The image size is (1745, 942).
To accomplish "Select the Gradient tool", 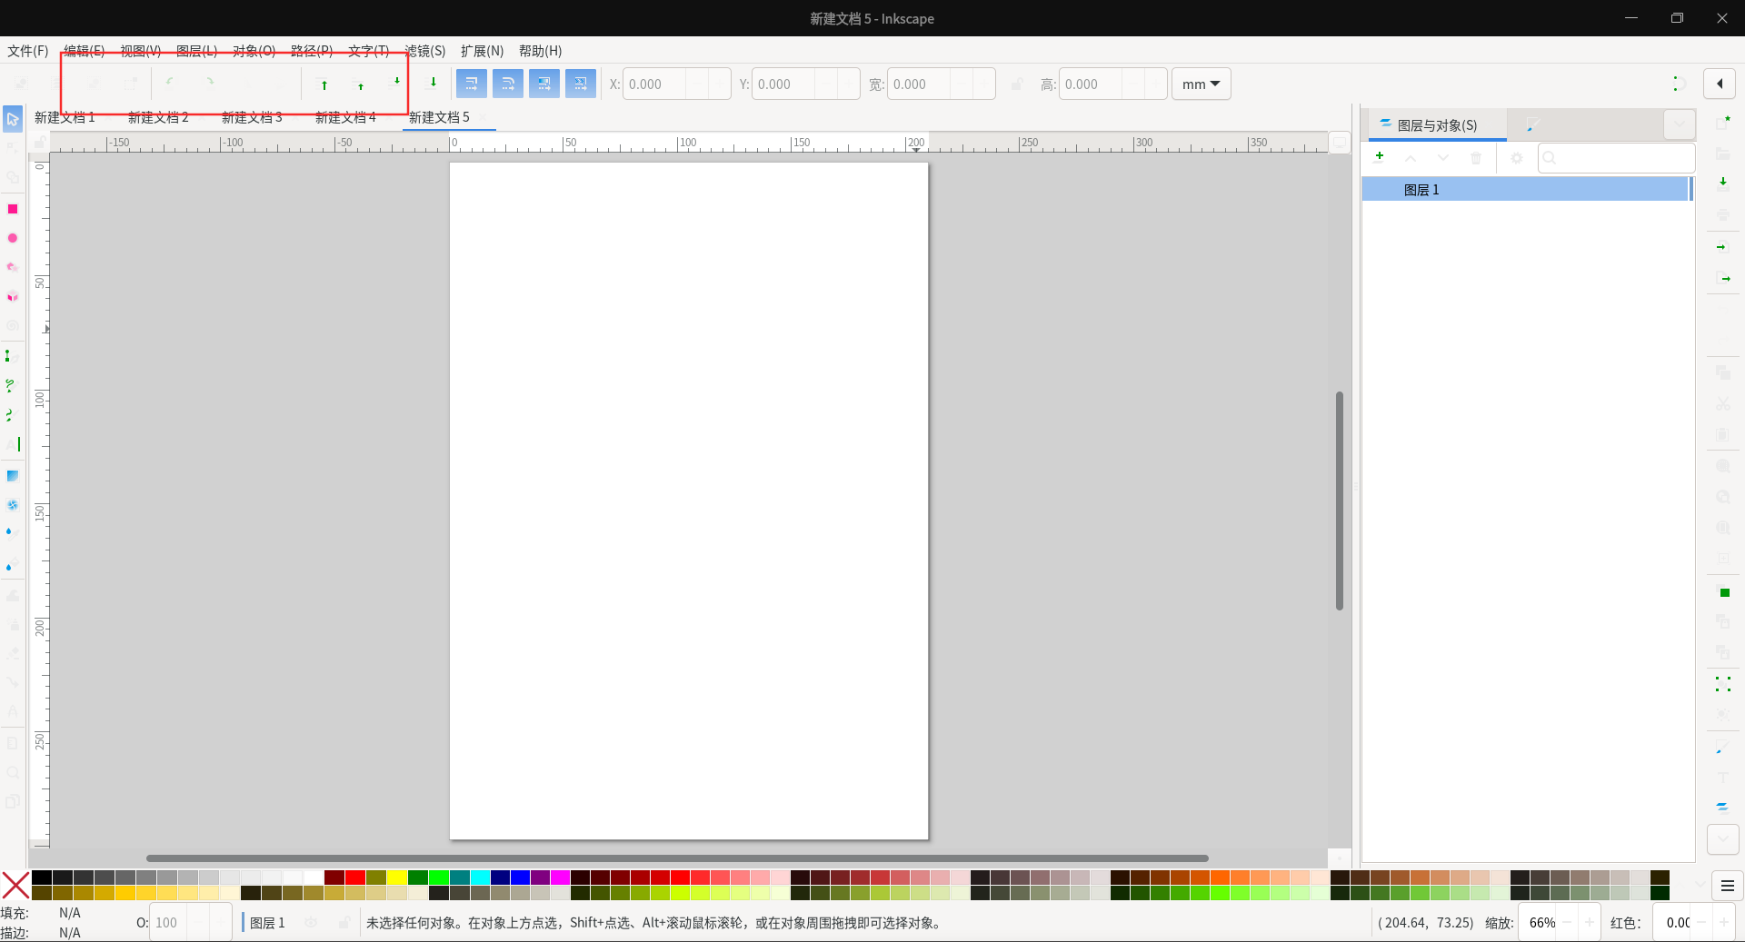I will coord(13,476).
